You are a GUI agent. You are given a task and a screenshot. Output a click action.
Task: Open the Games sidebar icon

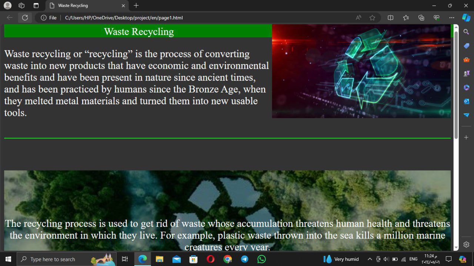(466, 74)
